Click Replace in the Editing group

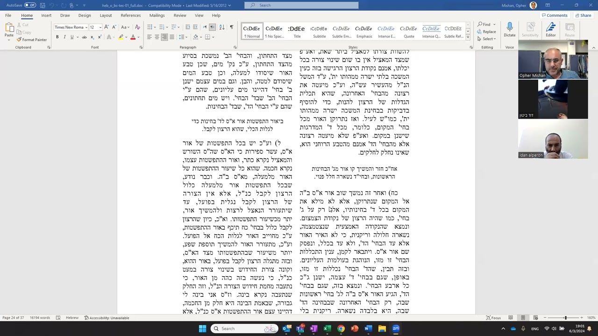coord(487,32)
